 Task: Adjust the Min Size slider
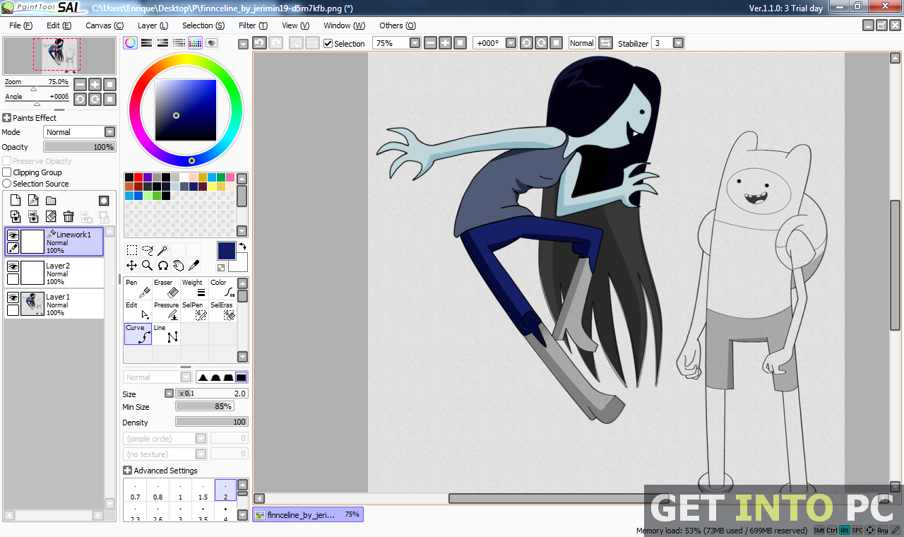205,406
